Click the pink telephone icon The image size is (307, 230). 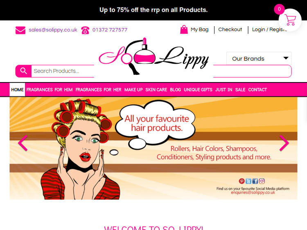click(x=85, y=30)
